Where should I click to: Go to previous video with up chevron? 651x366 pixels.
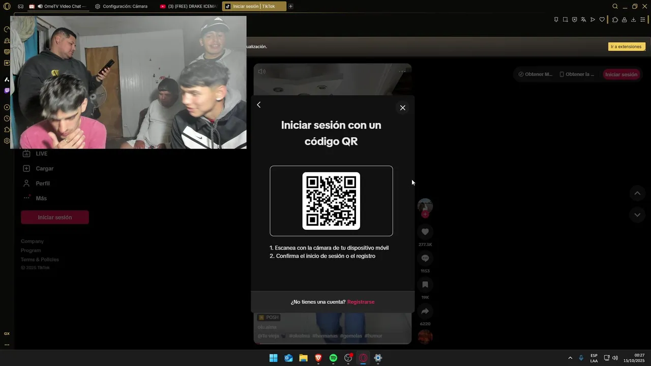(637, 193)
